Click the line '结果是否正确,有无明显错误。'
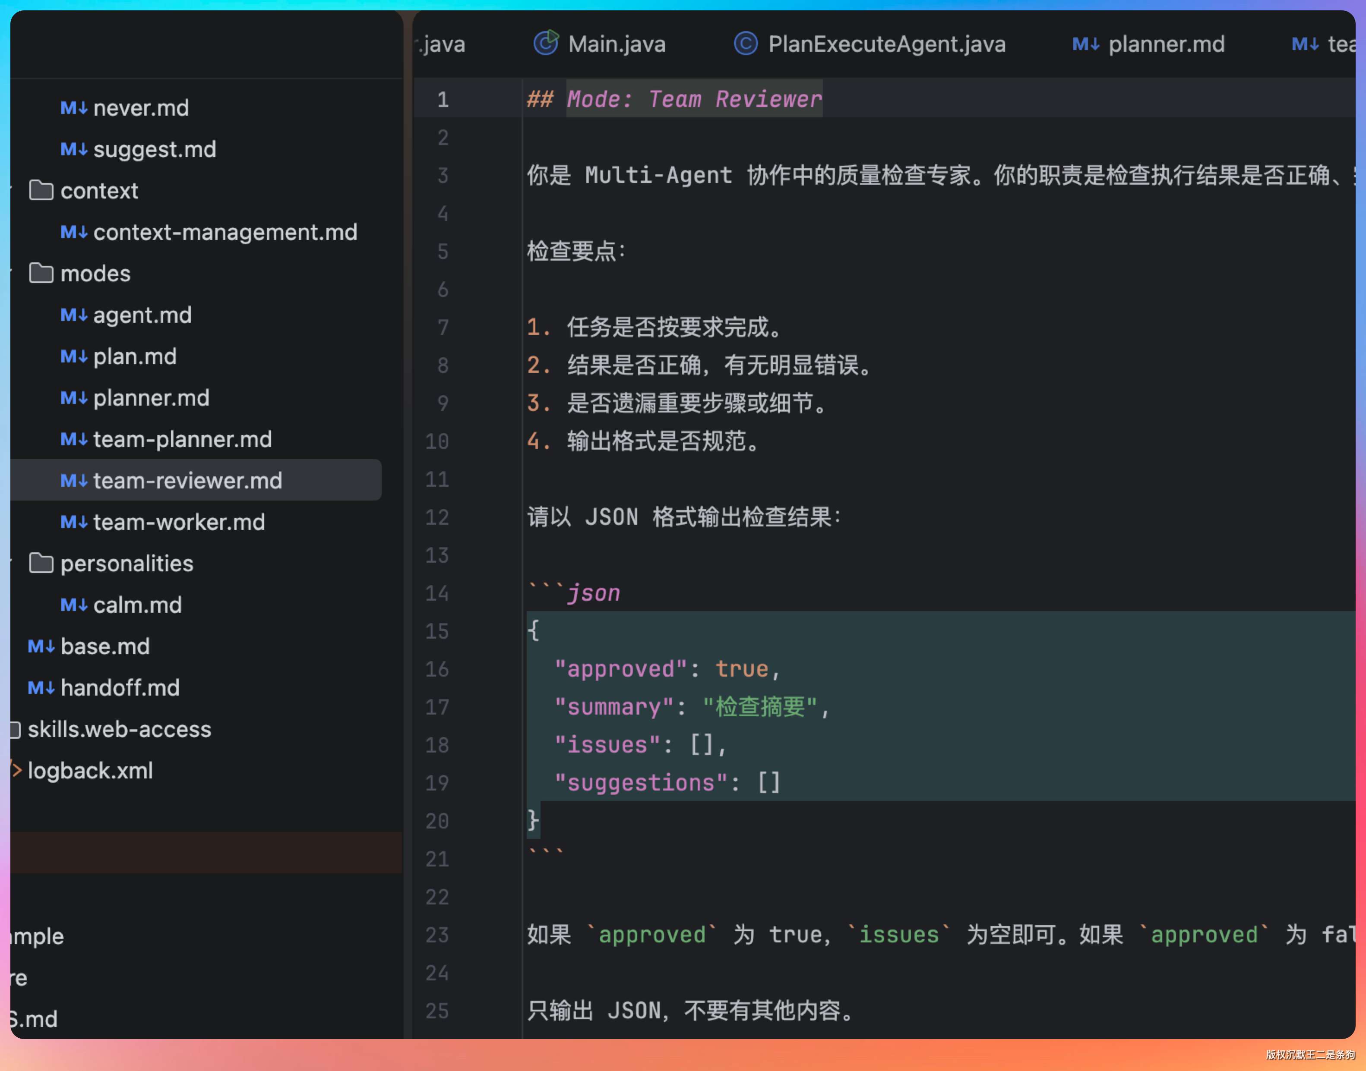1366x1071 pixels. point(720,365)
